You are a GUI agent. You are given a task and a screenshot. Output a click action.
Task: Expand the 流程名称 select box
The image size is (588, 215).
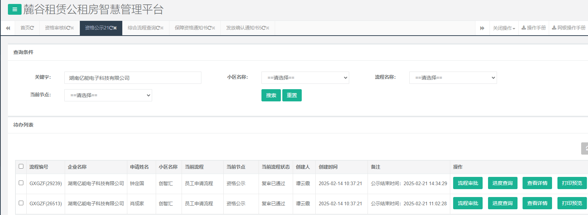point(453,78)
